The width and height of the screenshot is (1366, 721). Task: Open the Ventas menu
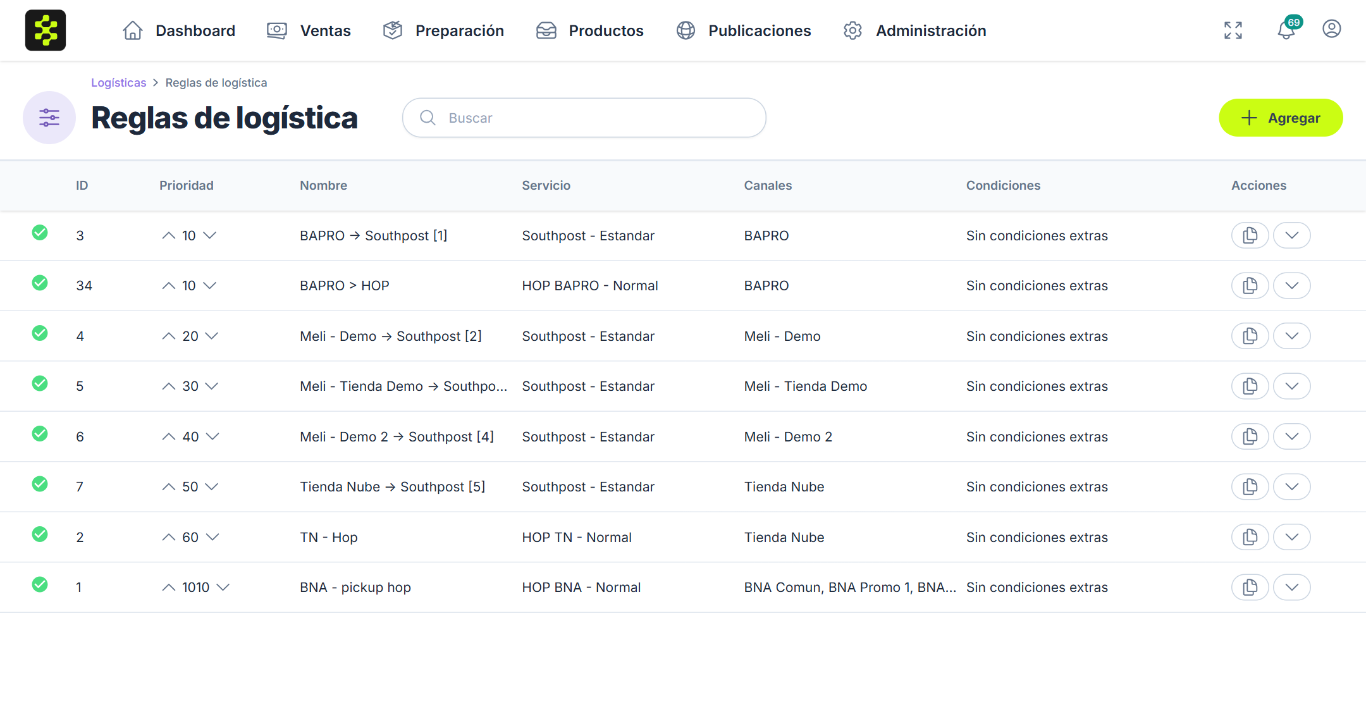click(309, 30)
